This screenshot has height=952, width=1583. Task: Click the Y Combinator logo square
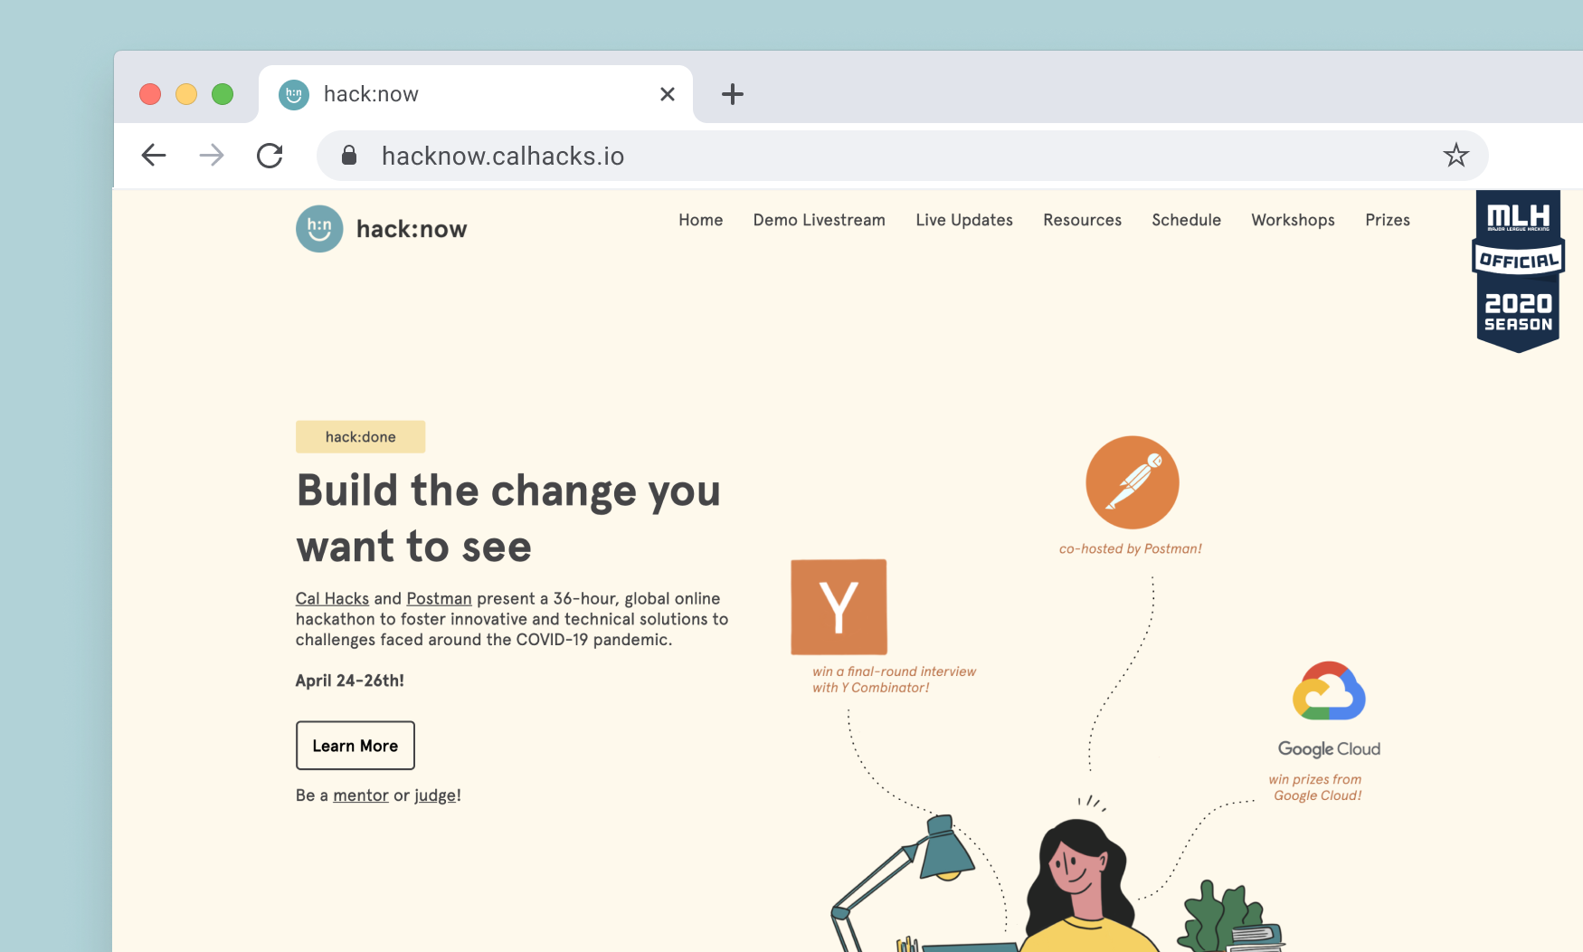[839, 606]
